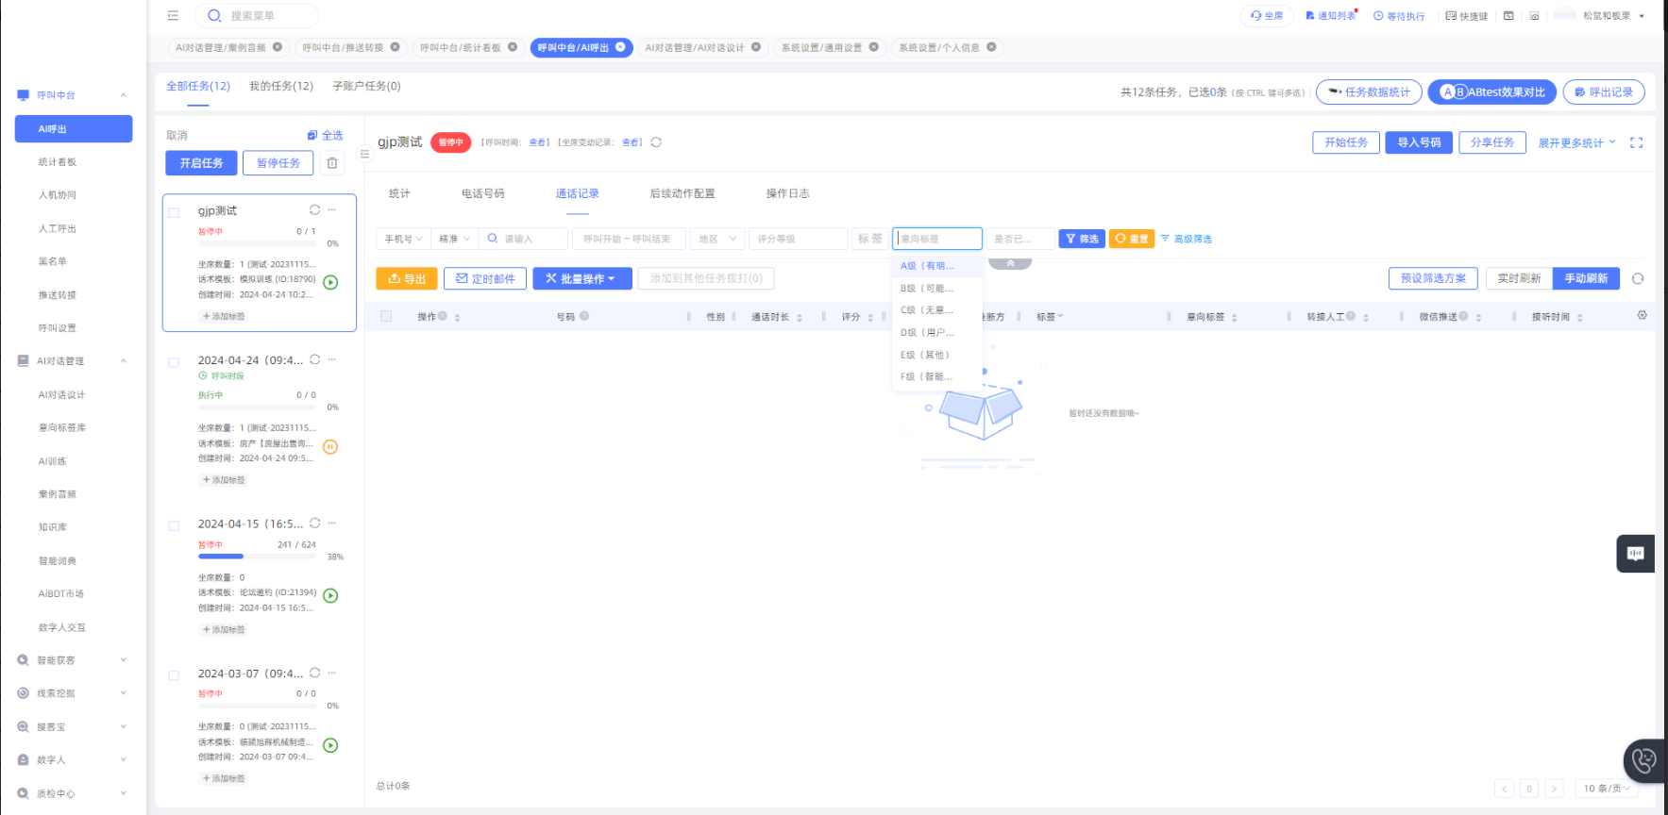Check the gjp测试 task checkbox
This screenshot has height=815, width=1668.
(x=174, y=212)
